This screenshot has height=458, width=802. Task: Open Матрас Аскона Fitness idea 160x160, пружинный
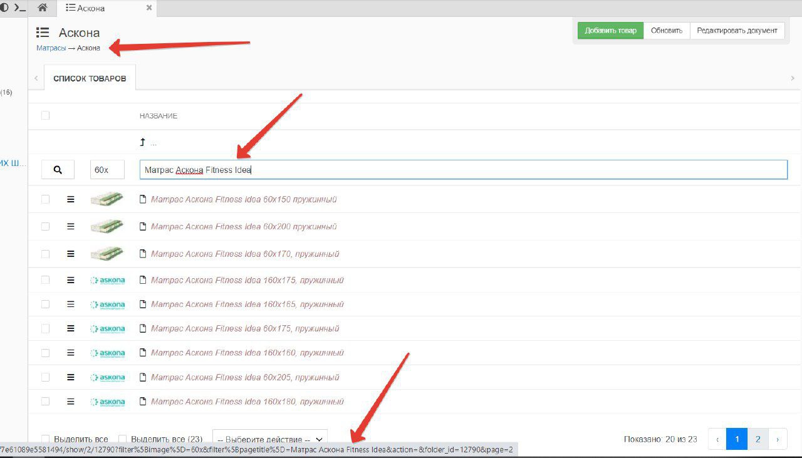(247, 353)
